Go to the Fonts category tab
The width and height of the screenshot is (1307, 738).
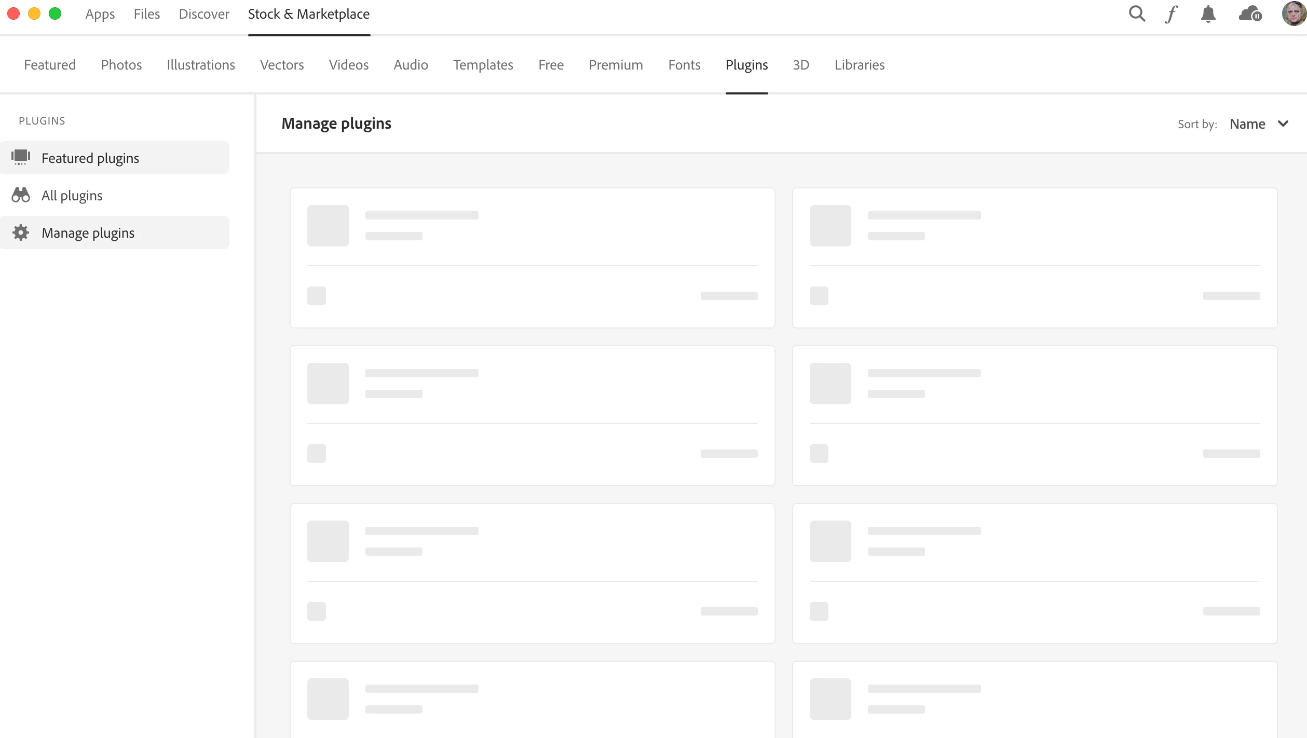(x=684, y=65)
